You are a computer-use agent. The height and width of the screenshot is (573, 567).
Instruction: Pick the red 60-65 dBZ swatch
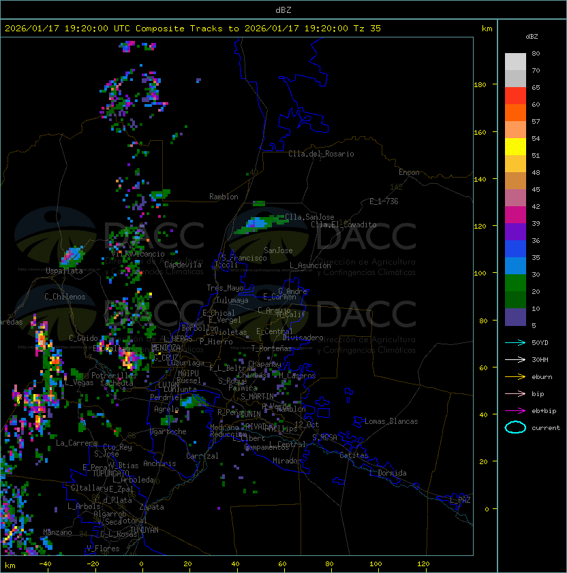coord(515,96)
